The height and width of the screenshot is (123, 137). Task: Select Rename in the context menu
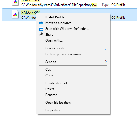click(x=51, y=95)
